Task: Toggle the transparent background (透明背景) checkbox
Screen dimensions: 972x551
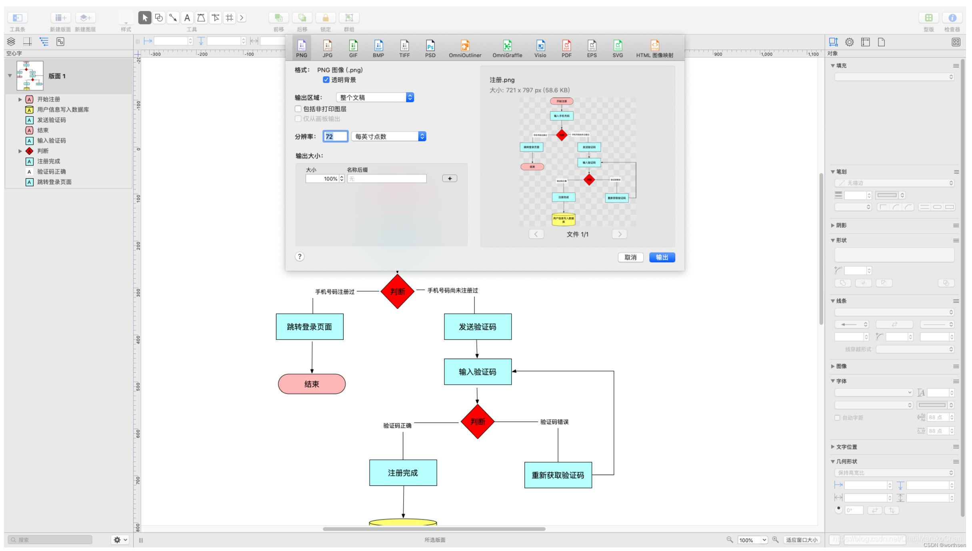Action: click(x=326, y=80)
